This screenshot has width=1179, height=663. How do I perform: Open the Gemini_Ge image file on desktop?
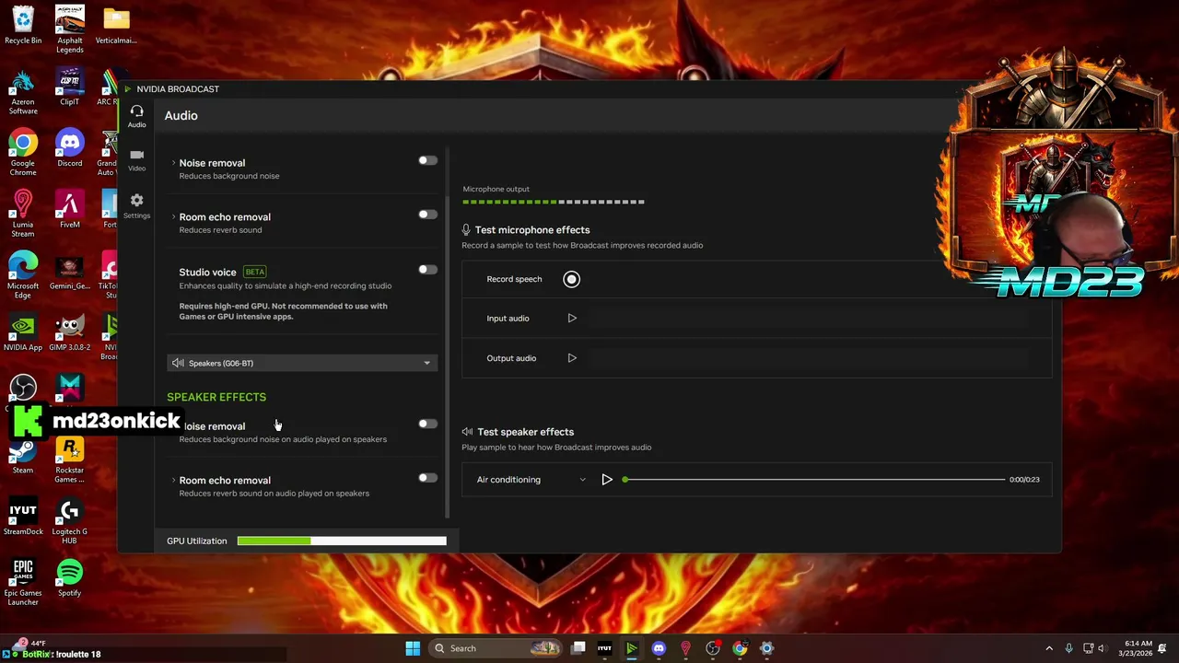coord(70,272)
